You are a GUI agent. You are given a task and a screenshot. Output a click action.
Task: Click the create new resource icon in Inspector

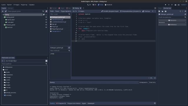coord(159,11)
